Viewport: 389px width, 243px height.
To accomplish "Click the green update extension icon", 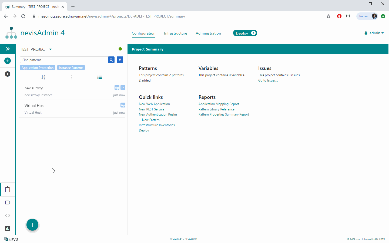I will coord(383,16).
